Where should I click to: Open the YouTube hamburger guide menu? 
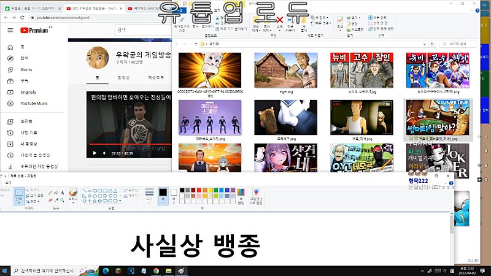pos(10,29)
